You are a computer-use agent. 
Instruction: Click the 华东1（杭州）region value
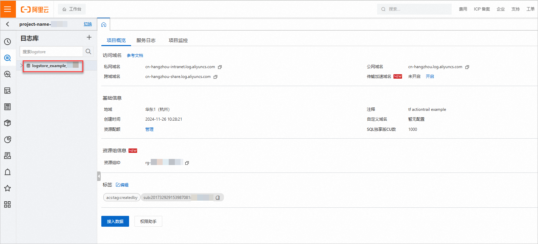158,109
